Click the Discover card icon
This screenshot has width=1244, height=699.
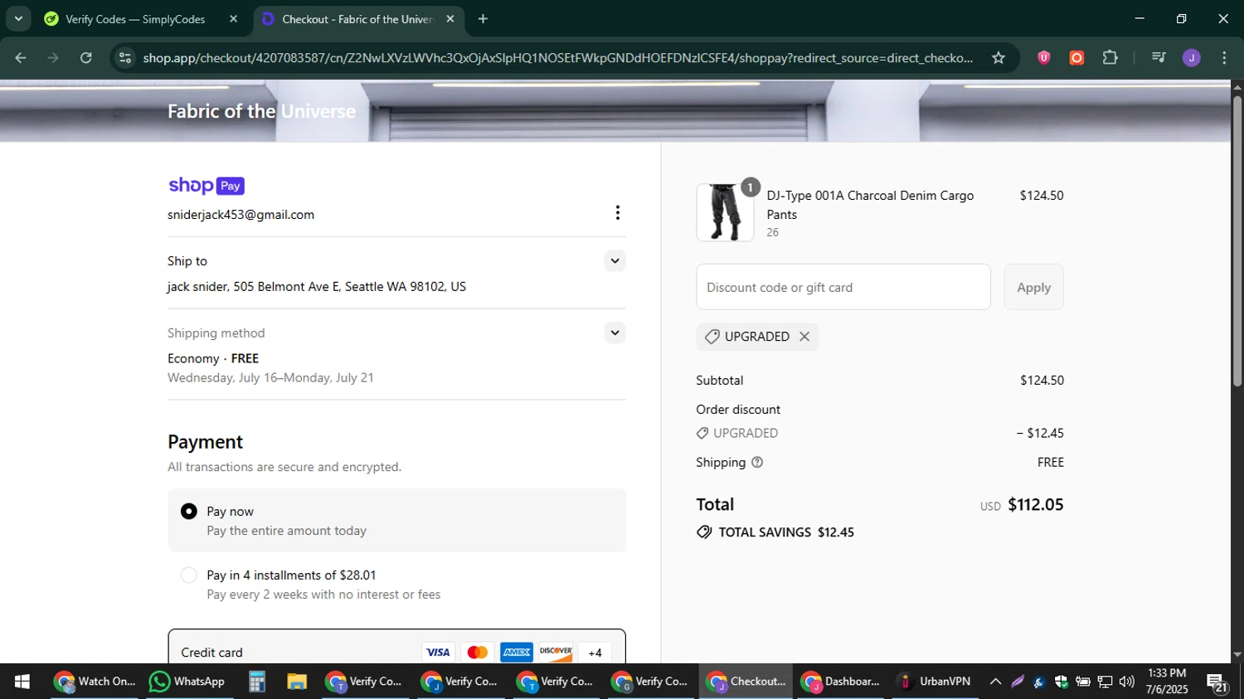[x=556, y=653]
